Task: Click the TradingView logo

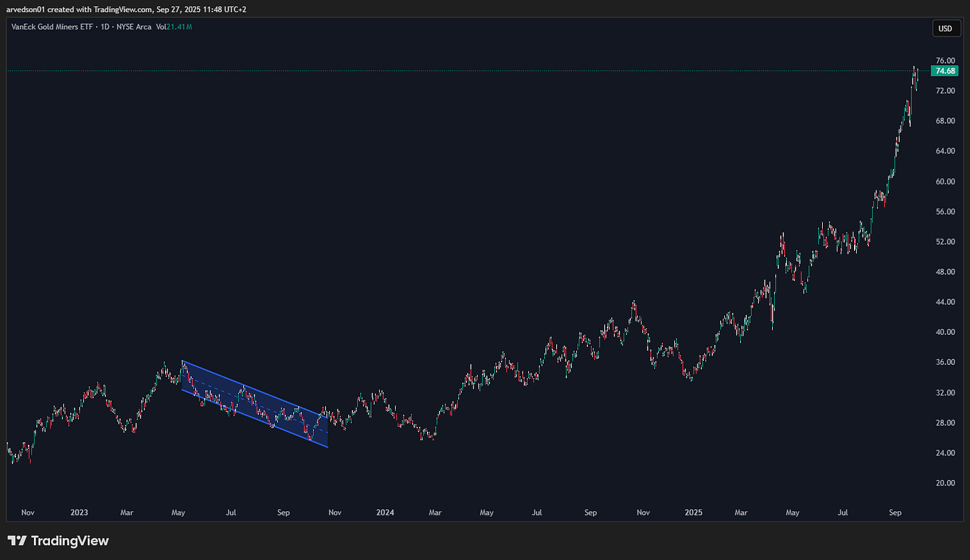Action: click(58, 541)
